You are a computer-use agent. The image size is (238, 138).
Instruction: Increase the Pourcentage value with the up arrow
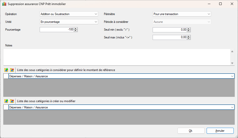point(76,28)
